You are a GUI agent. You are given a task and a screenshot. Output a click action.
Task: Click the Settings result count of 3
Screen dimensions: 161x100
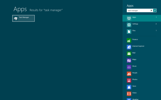point(156,24)
